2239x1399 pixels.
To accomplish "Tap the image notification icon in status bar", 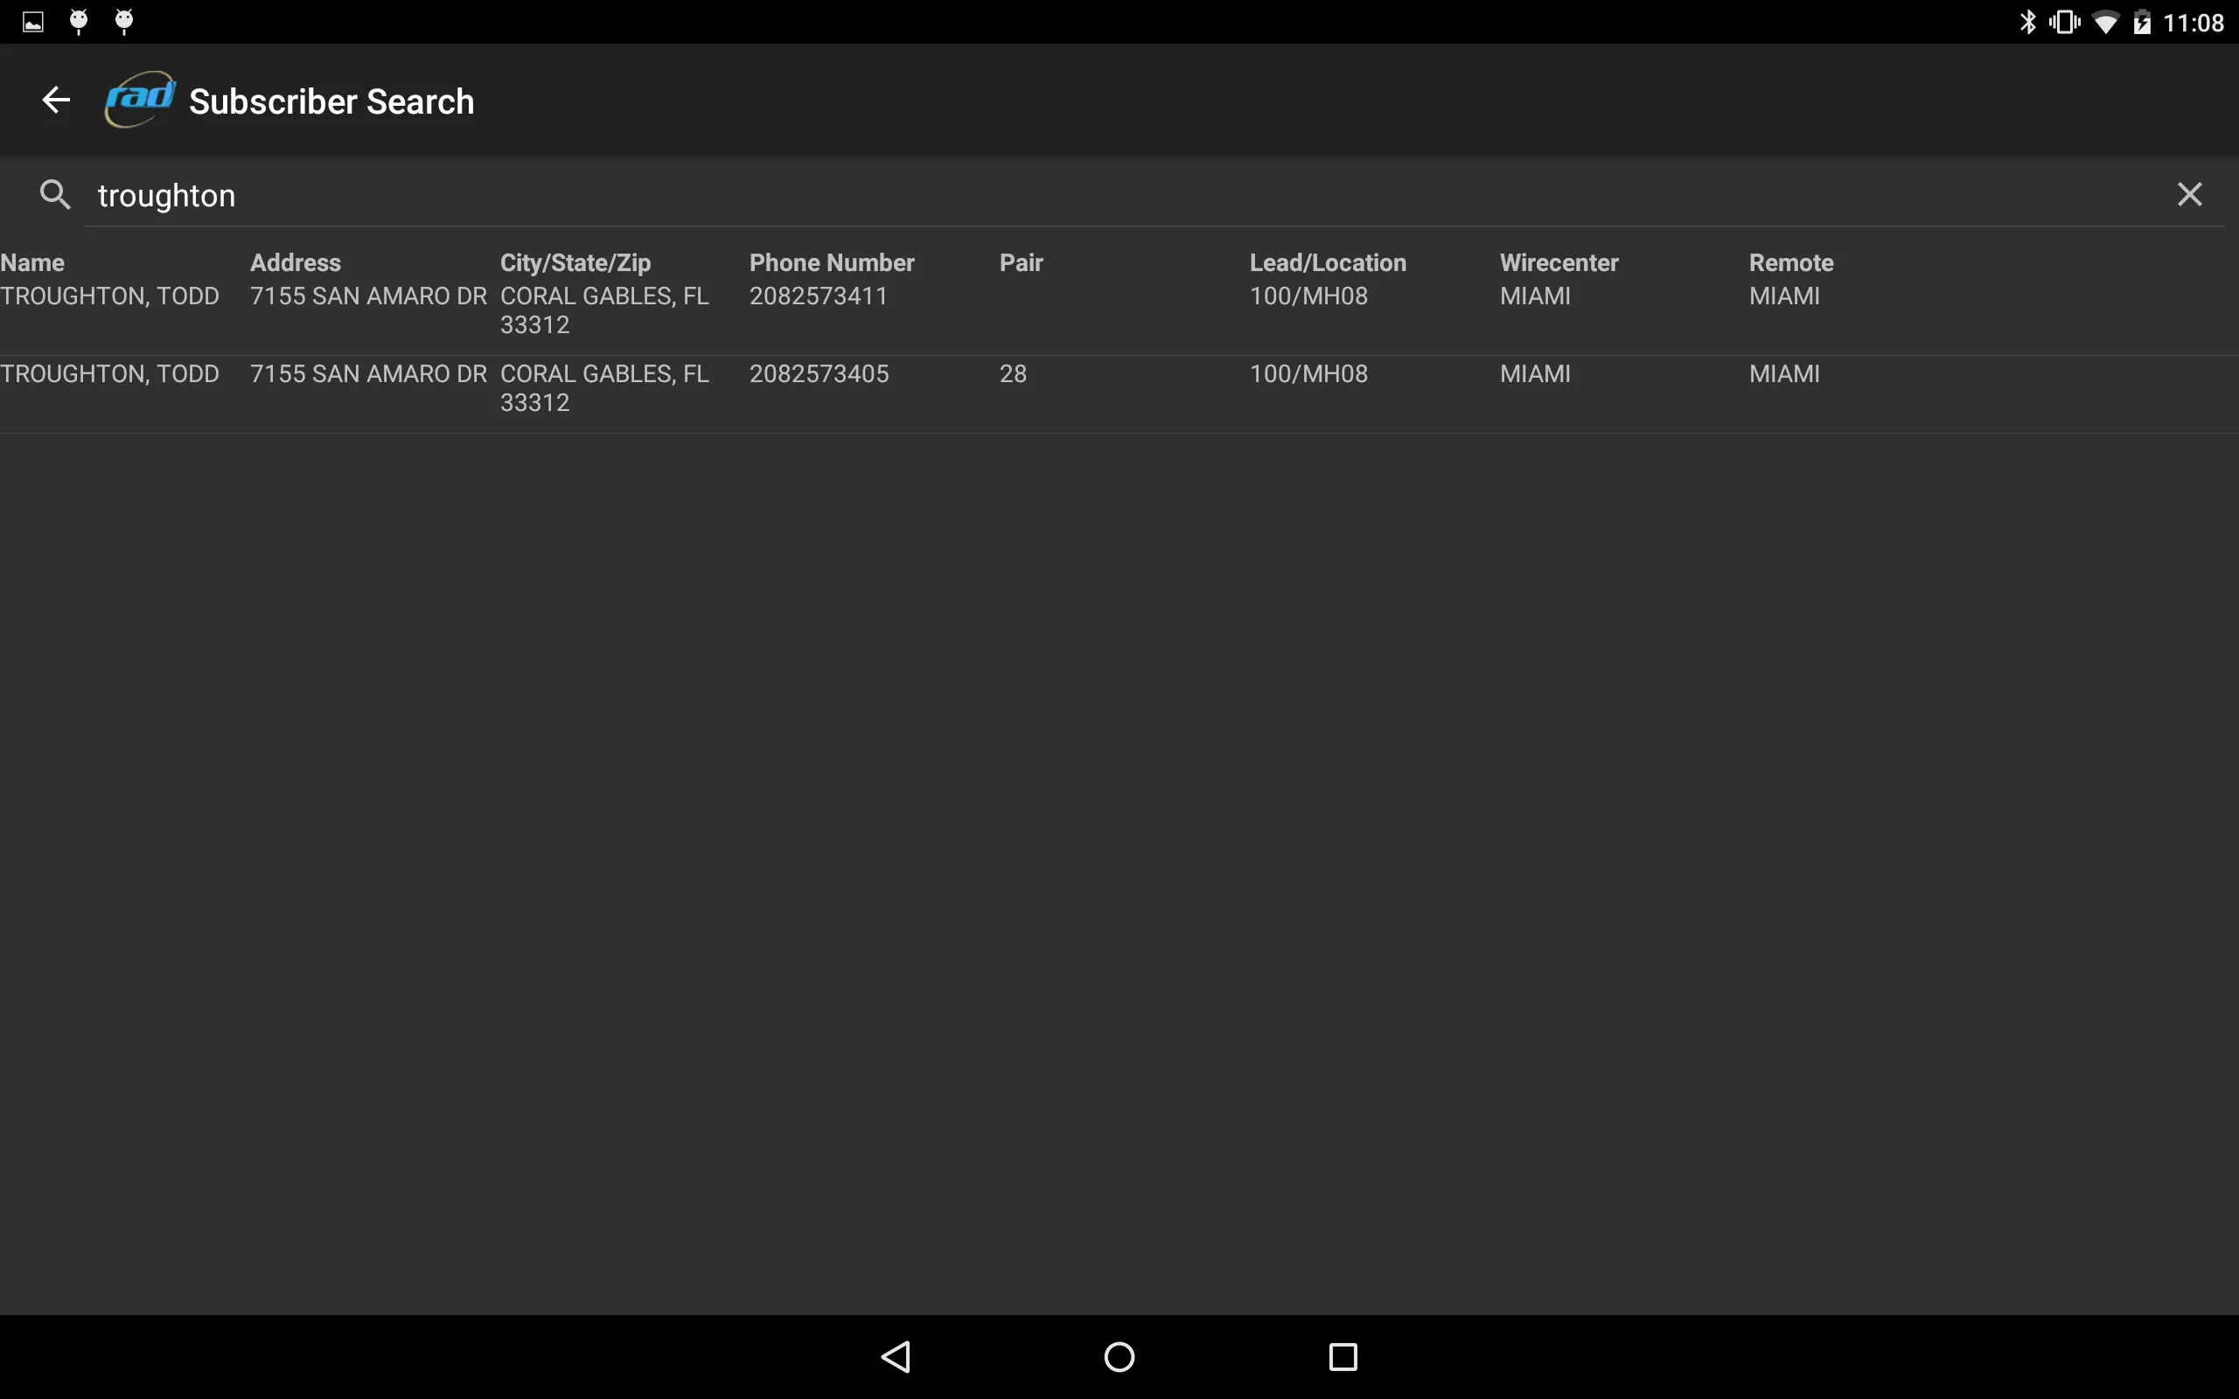I will click(33, 22).
